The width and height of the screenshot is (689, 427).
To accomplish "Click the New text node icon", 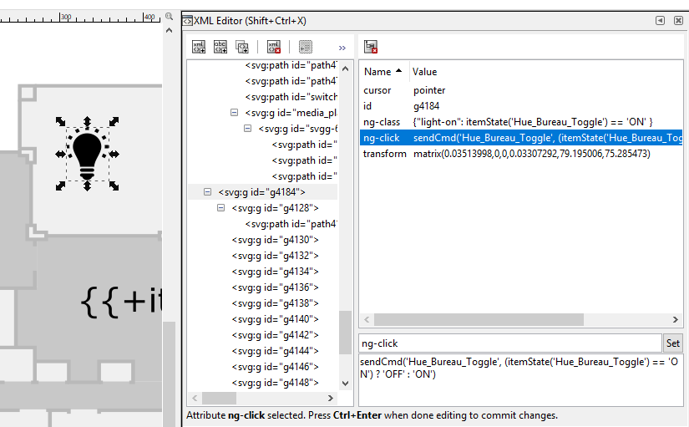I will 220,48.
